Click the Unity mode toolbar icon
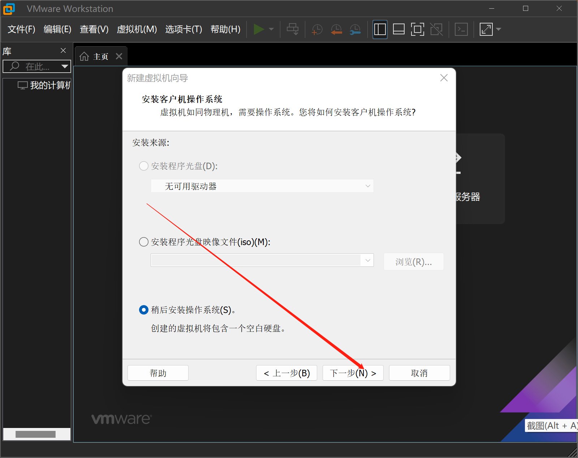The width and height of the screenshot is (578, 458). coord(436,29)
